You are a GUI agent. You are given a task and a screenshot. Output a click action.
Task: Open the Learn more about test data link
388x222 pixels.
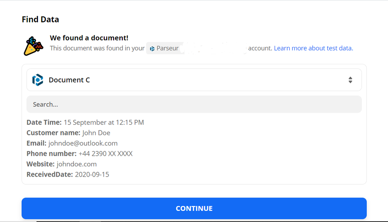coord(313,48)
